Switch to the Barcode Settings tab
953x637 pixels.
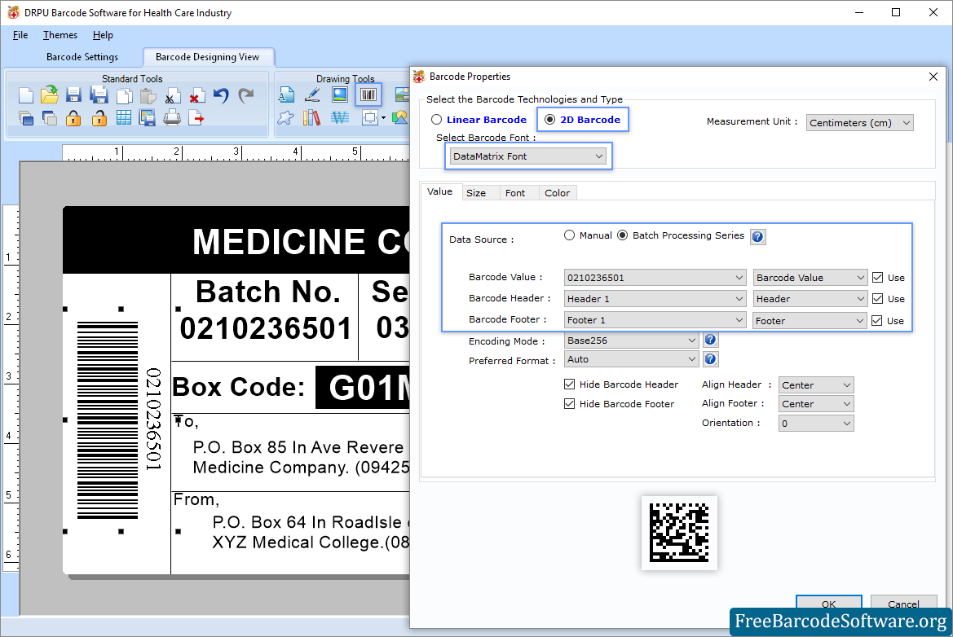(x=82, y=57)
